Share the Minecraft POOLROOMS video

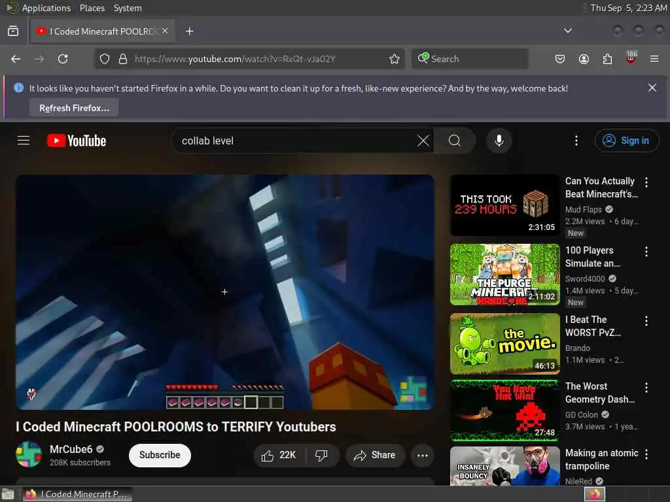pos(375,456)
